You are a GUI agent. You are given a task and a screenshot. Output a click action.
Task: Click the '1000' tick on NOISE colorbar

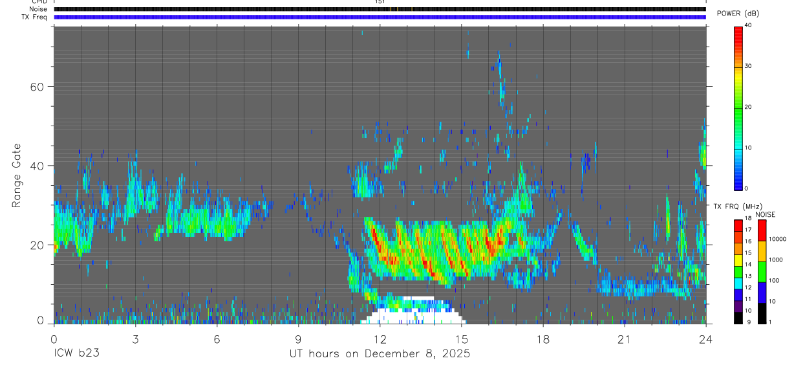(x=775, y=260)
